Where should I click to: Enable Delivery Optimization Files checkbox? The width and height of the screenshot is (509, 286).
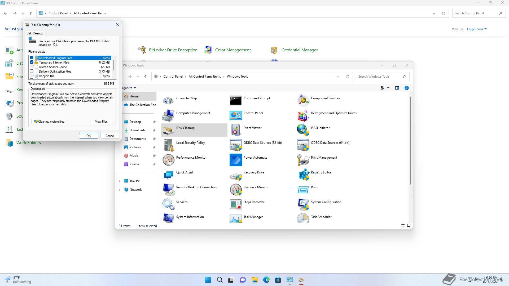click(x=32, y=71)
